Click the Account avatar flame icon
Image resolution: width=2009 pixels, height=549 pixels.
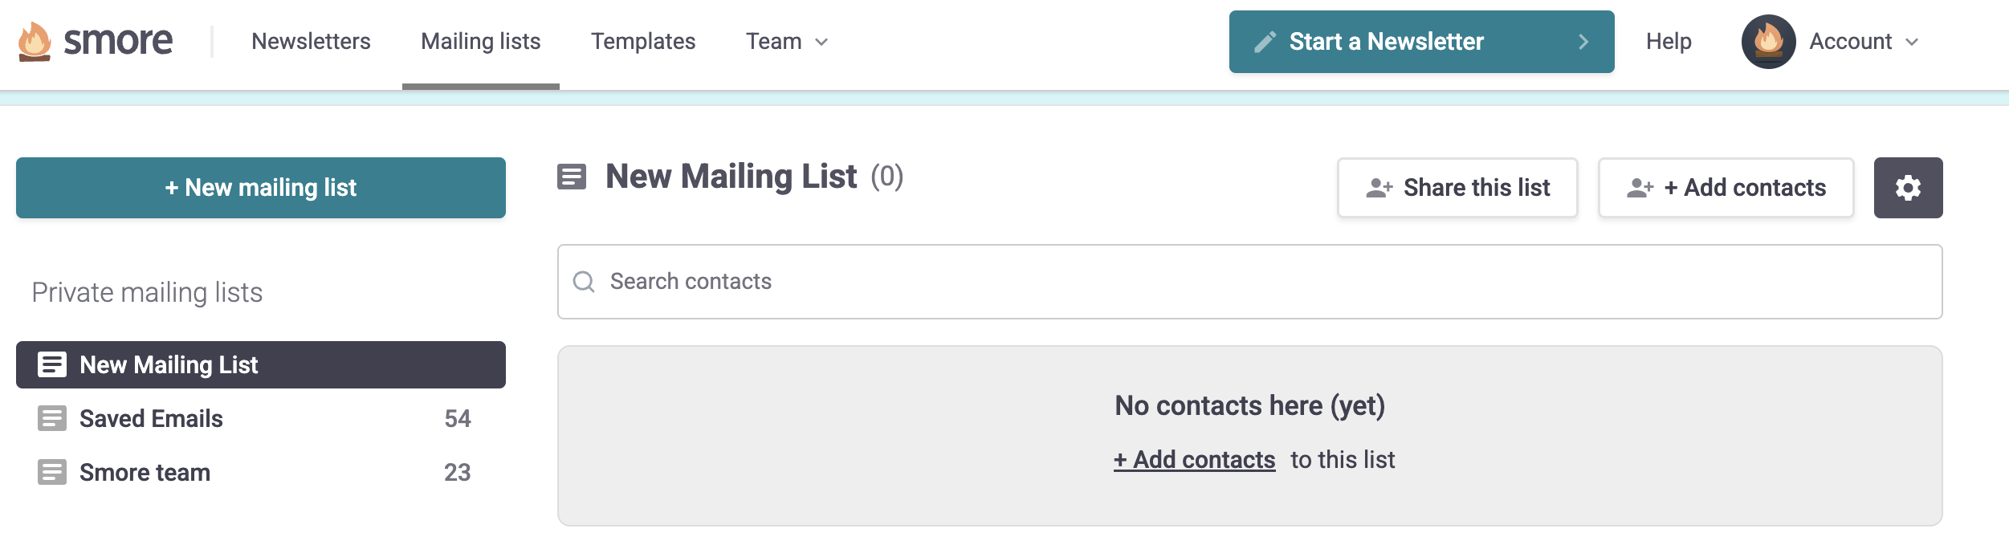click(1769, 41)
